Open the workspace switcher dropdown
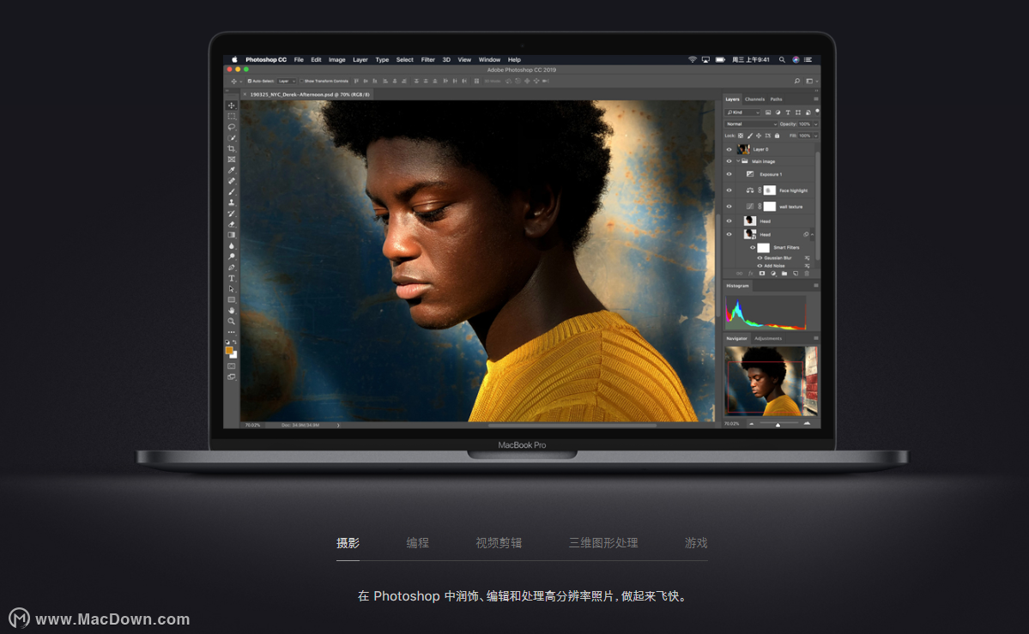The image size is (1029, 634). click(x=811, y=82)
